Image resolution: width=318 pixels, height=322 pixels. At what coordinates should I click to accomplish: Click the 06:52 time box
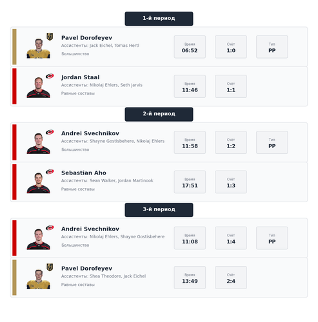pyautogui.click(x=190, y=47)
